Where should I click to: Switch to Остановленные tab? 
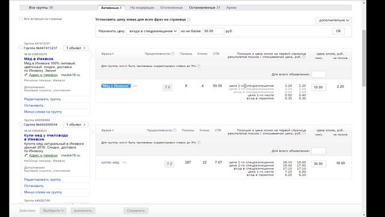click(x=205, y=8)
